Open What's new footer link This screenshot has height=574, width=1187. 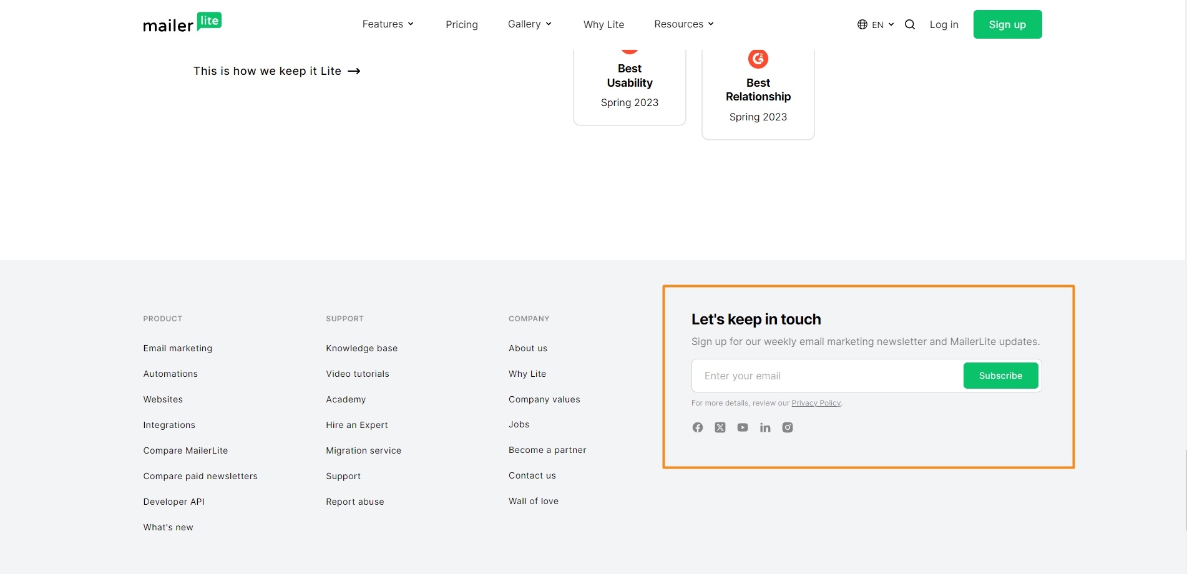[x=168, y=527]
